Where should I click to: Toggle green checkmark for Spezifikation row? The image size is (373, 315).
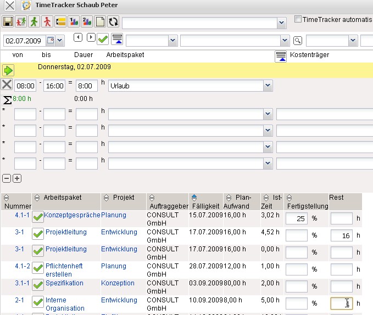(38, 285)
